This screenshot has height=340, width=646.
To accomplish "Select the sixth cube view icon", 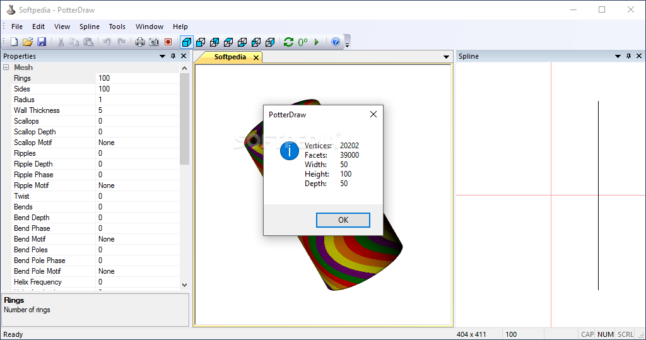I will pyautogui.click(x=256, y=42).
